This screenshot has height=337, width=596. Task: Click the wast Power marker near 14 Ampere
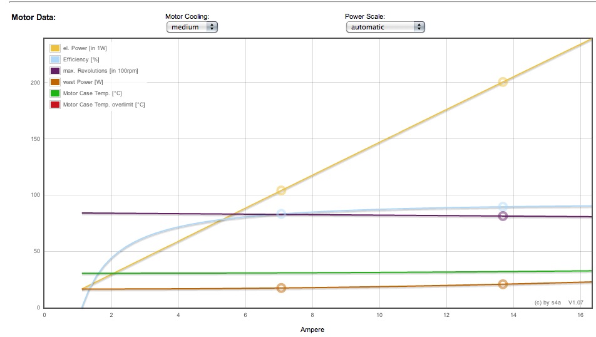pos(503,284)
